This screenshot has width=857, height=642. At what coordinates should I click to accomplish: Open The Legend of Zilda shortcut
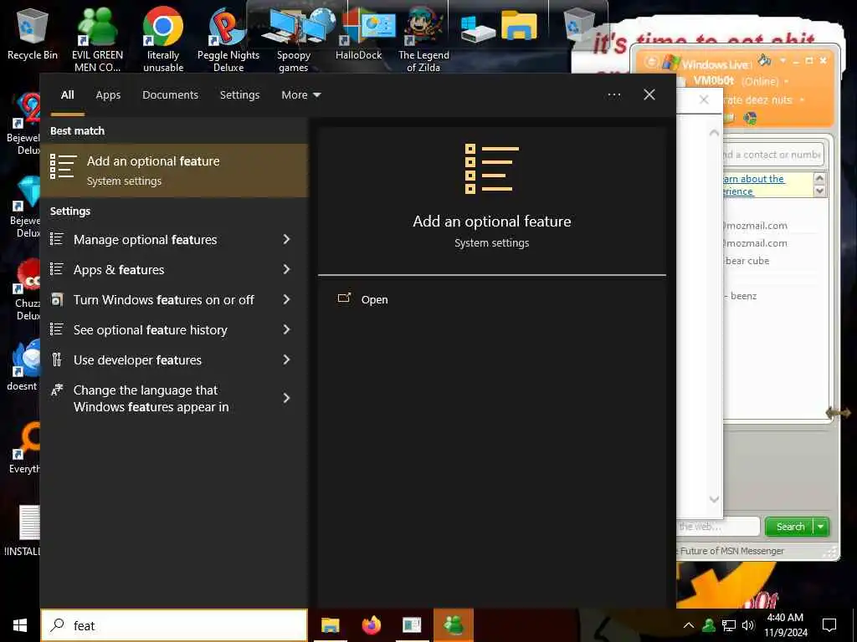pos(423,38)
